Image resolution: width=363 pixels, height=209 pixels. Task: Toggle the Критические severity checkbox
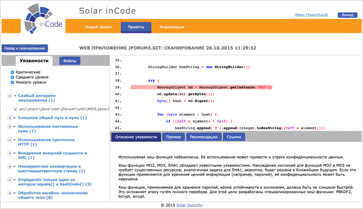pyautogui.click(x=12, y=72)
